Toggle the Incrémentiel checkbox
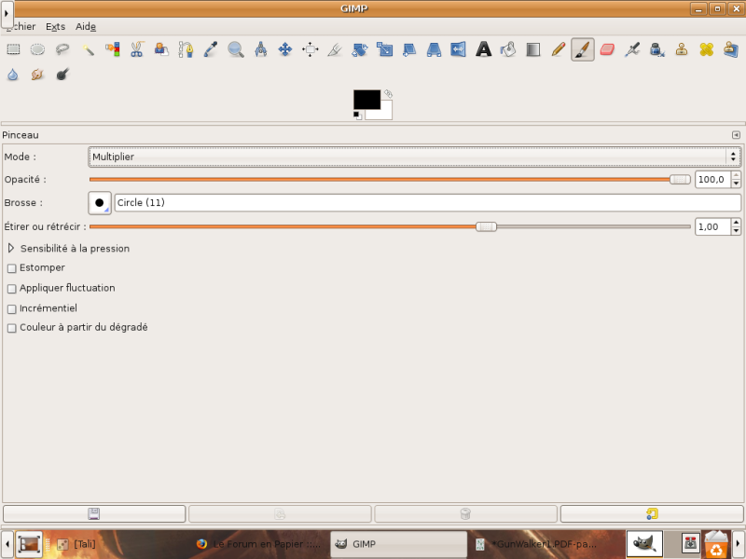Image resolution: width=746 pixels, height=559 pixels. pos(12,309)
